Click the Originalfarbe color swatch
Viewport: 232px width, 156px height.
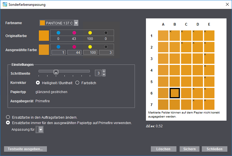click(44, 36)
